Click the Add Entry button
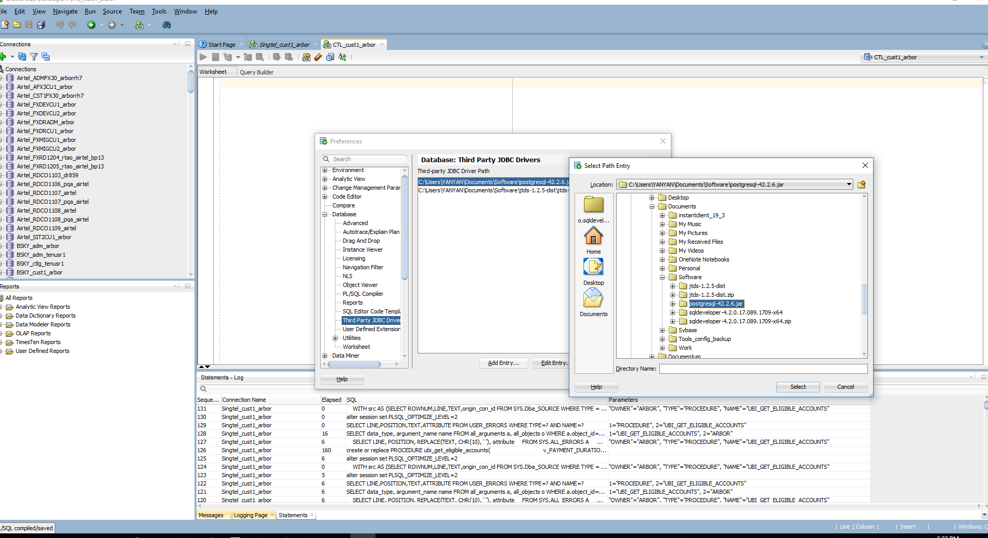 [503, 363]
